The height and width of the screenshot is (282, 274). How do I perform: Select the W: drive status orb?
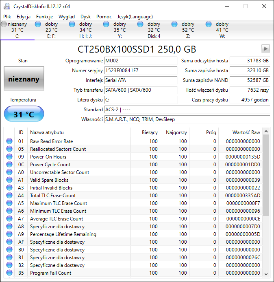click(x=209, y=24)
